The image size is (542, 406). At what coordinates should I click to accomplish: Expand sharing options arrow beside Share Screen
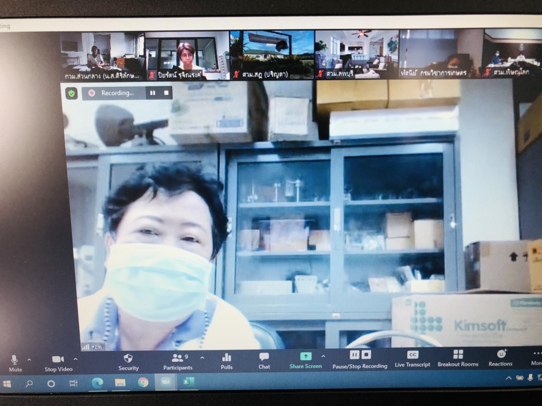coord(323,356)
